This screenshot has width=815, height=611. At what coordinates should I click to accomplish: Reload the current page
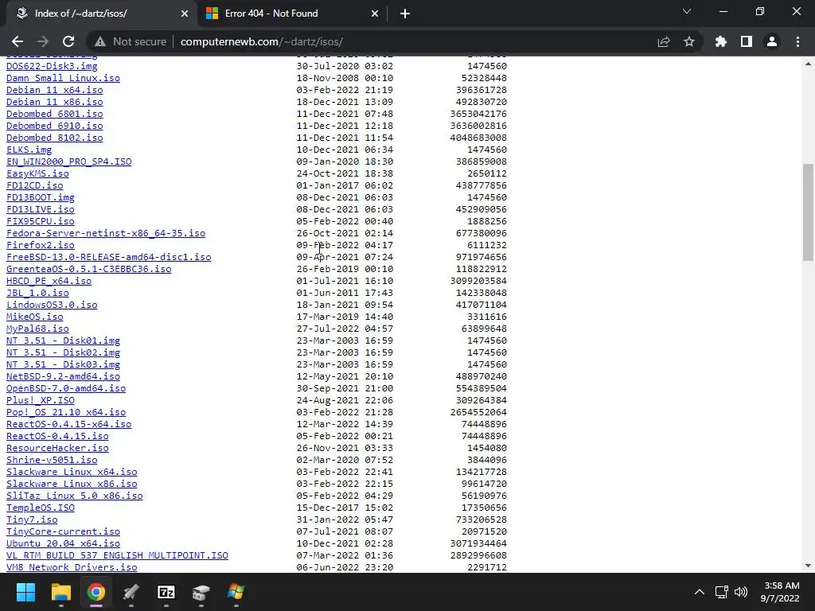(x=68, y=41)
